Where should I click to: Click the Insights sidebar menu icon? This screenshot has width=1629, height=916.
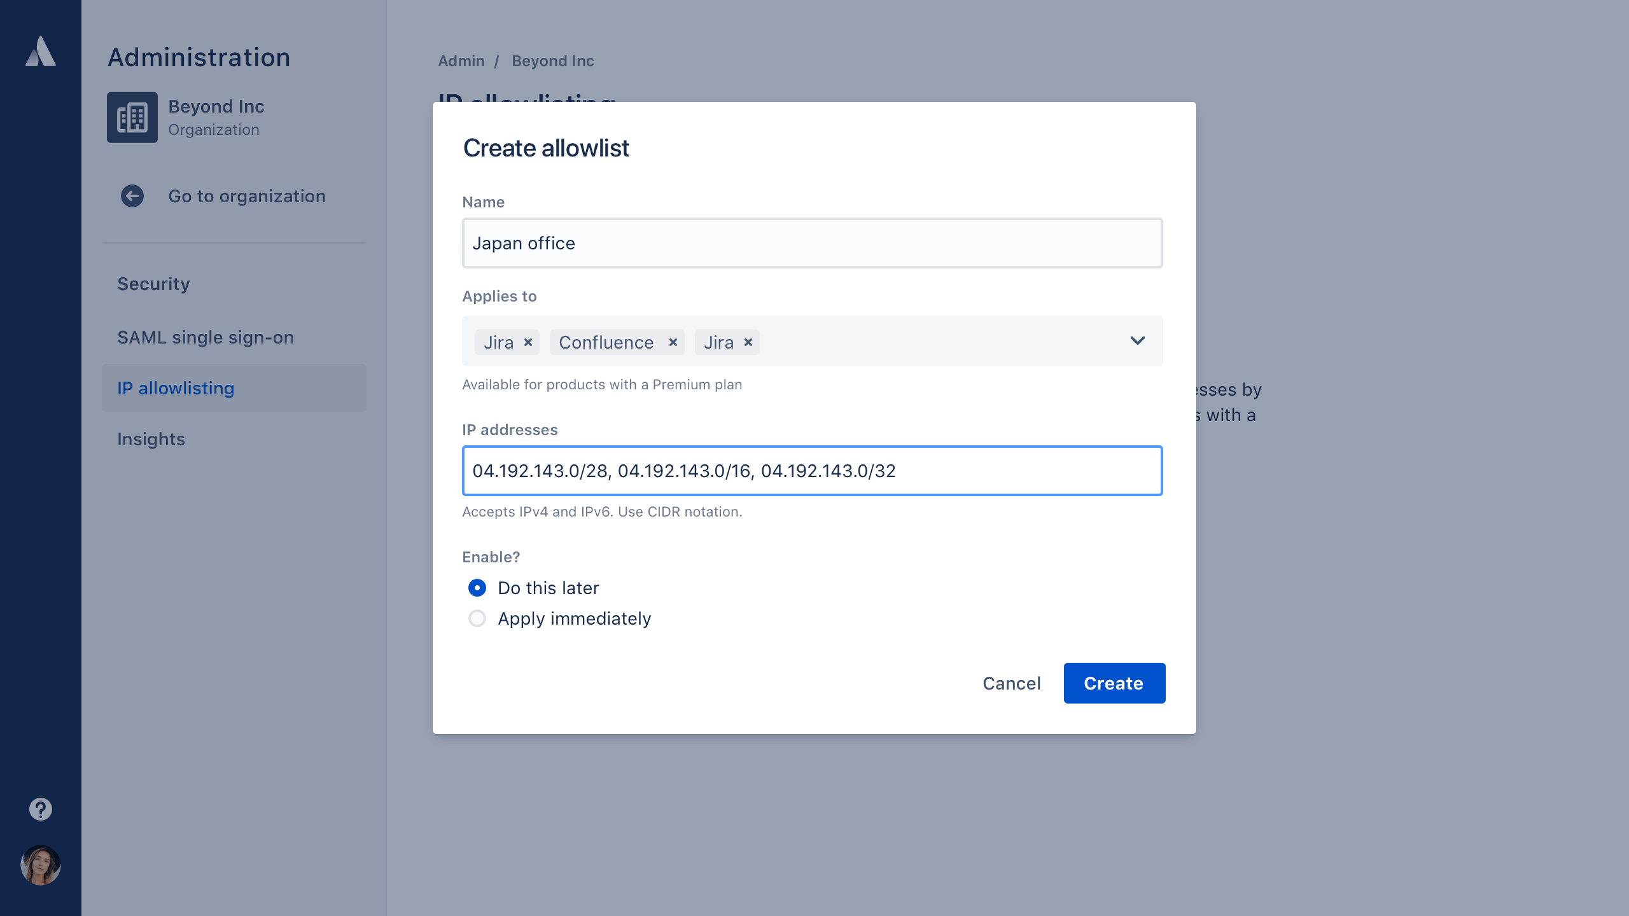152,438
